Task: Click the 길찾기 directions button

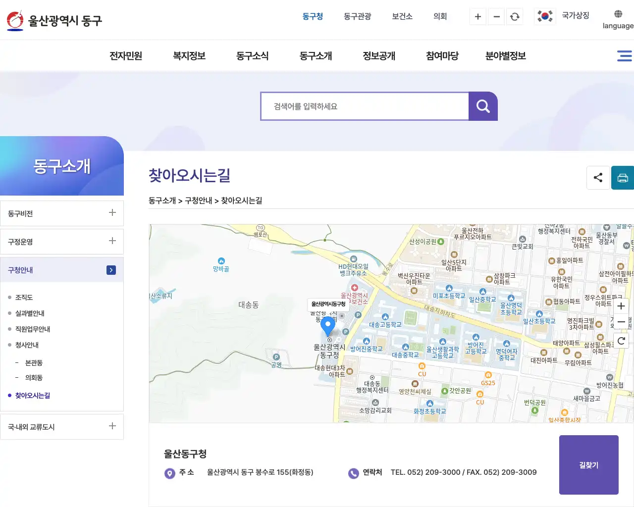Action: pos(589,465)
